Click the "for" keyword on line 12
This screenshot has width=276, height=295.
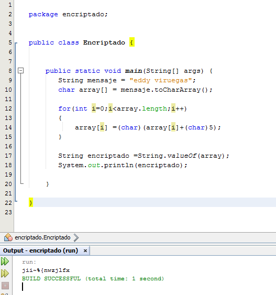pos(64,108)
